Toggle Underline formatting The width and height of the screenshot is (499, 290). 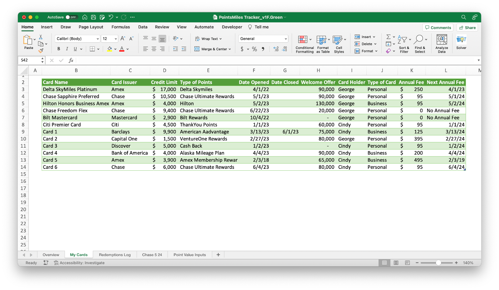(x=75, y=49)
